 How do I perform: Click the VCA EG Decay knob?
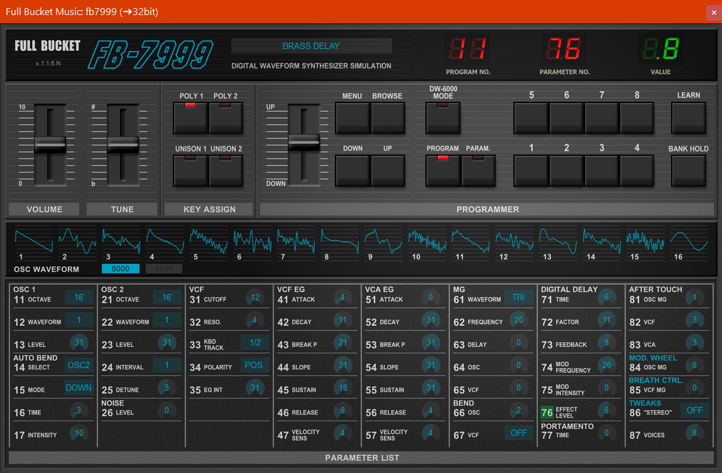click(x=430, y=320)
